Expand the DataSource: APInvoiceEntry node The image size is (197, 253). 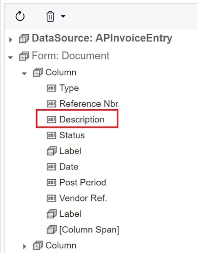point(10,40)
